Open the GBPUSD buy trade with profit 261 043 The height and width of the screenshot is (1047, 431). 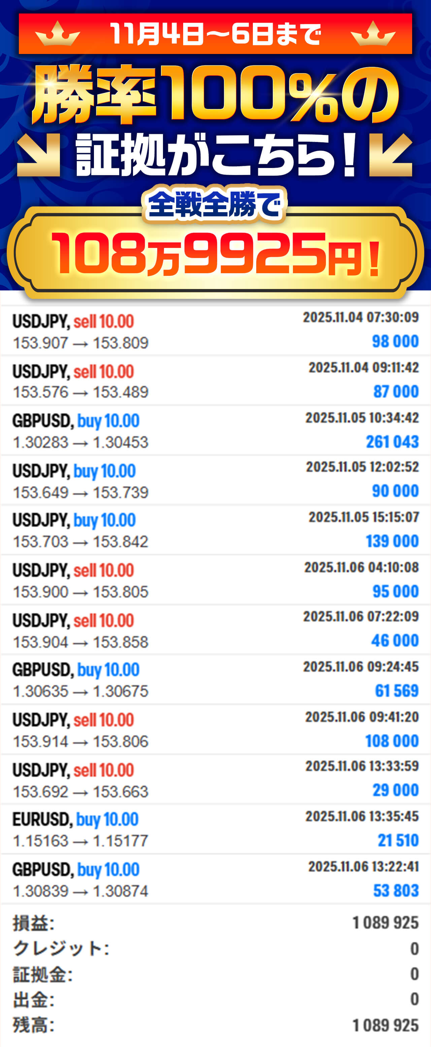[215, 431]
